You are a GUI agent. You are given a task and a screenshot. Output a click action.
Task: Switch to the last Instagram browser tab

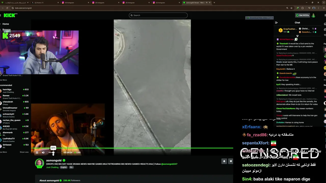166,3
